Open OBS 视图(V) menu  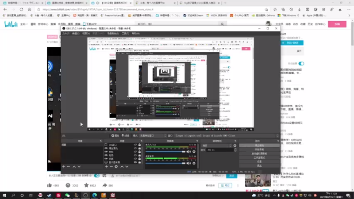tap(86, 34)
